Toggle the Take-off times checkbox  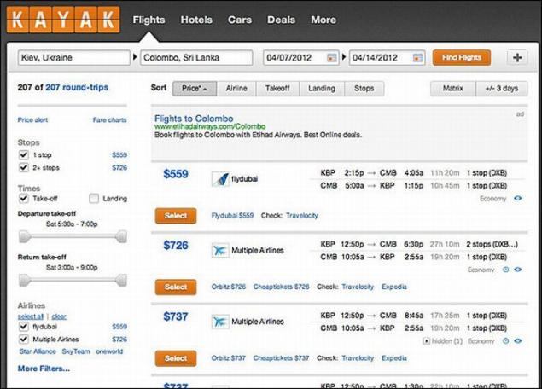[24, 198]
